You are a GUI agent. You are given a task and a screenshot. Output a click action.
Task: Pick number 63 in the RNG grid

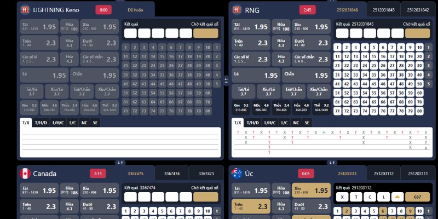click(x=355, y=102)
